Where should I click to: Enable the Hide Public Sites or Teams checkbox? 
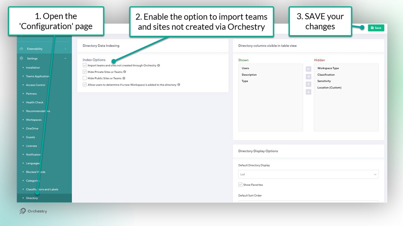(85, 78)
